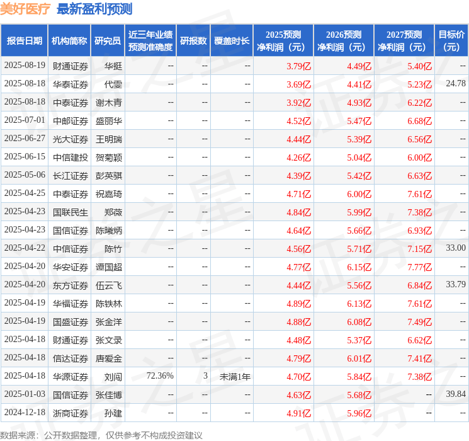Select the date 2025-06-27
The width and height of the screenshot is (469, 441).
tap(25, 139)
